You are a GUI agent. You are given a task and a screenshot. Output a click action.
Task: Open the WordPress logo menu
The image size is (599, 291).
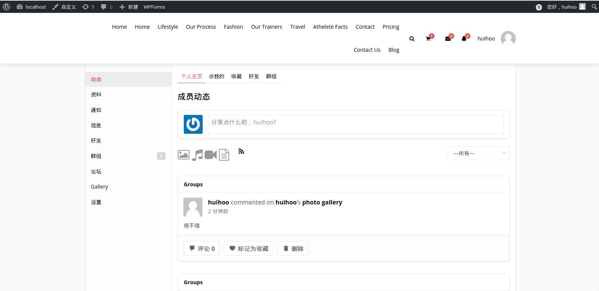(6, 7)
